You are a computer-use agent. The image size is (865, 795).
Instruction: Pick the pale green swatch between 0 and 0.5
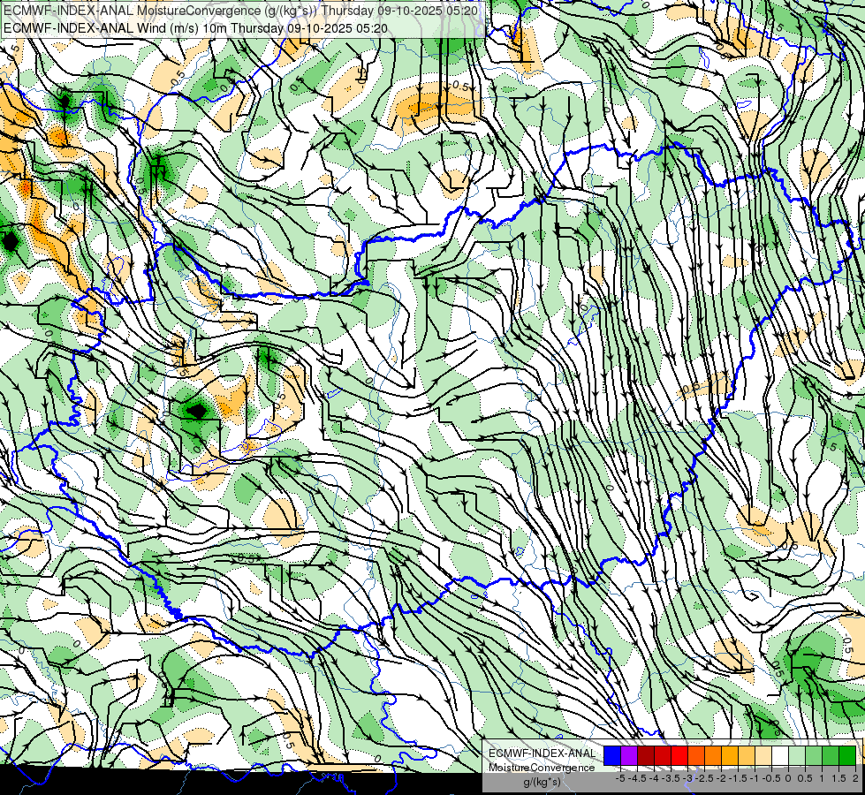[x=797, y=756]
